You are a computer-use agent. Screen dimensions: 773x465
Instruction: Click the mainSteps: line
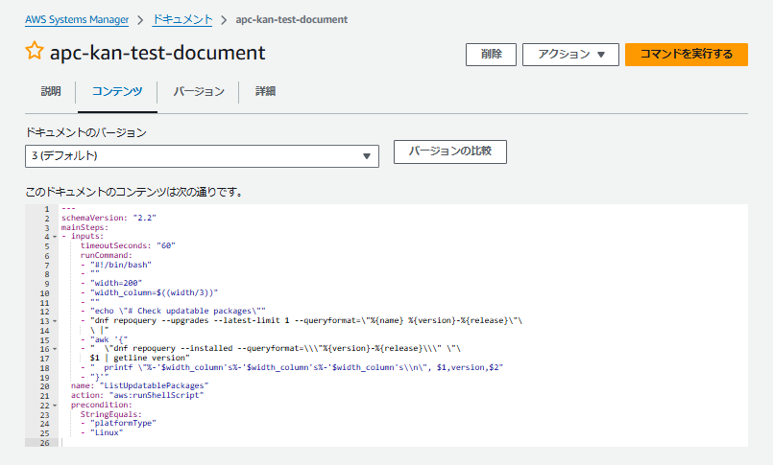(x=85, y=227)
